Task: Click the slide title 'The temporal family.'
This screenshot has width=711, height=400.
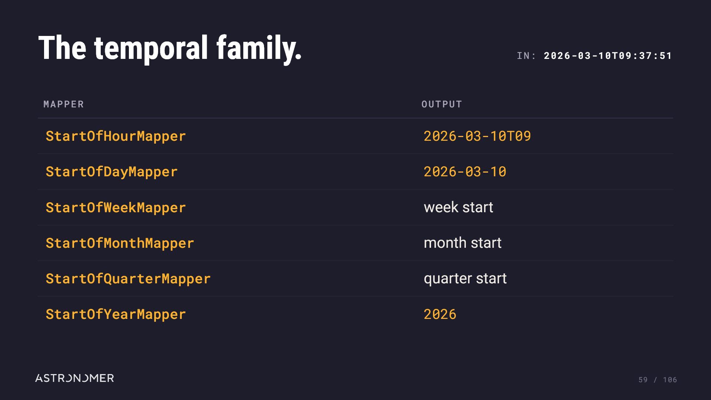Action: [x=170, y=48]
